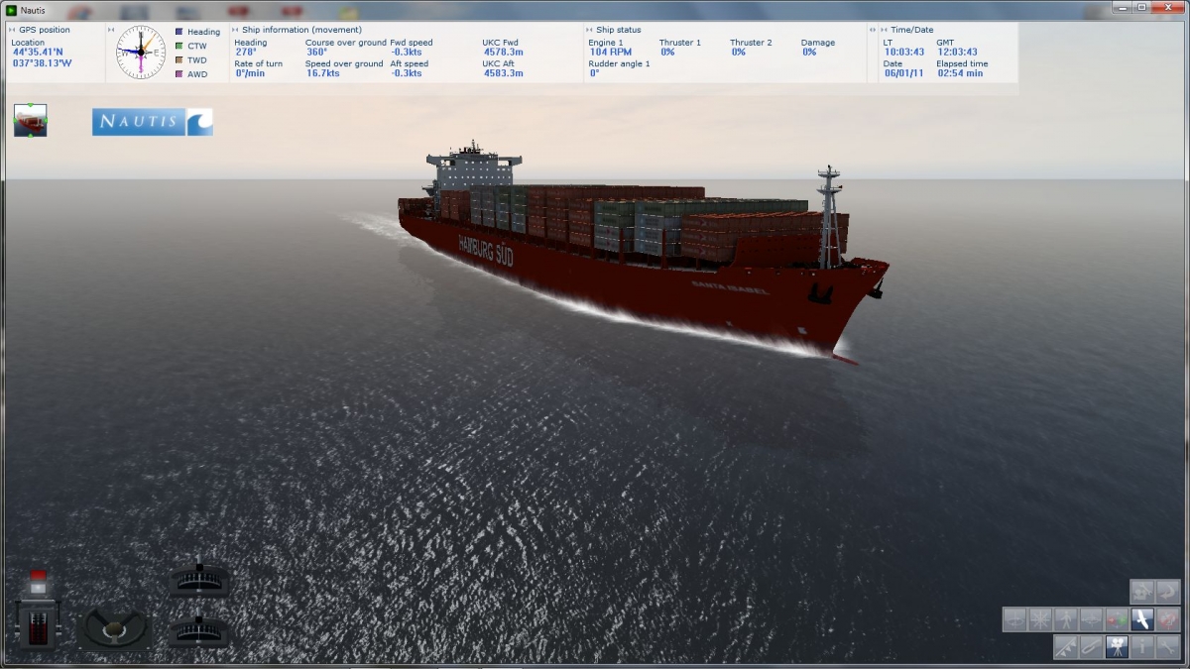The height and width of the screenshot is (669, 1190).
Task: Click the Aft speed value -0.3kts
Action: pyautogui.click(x=406, y=73)
